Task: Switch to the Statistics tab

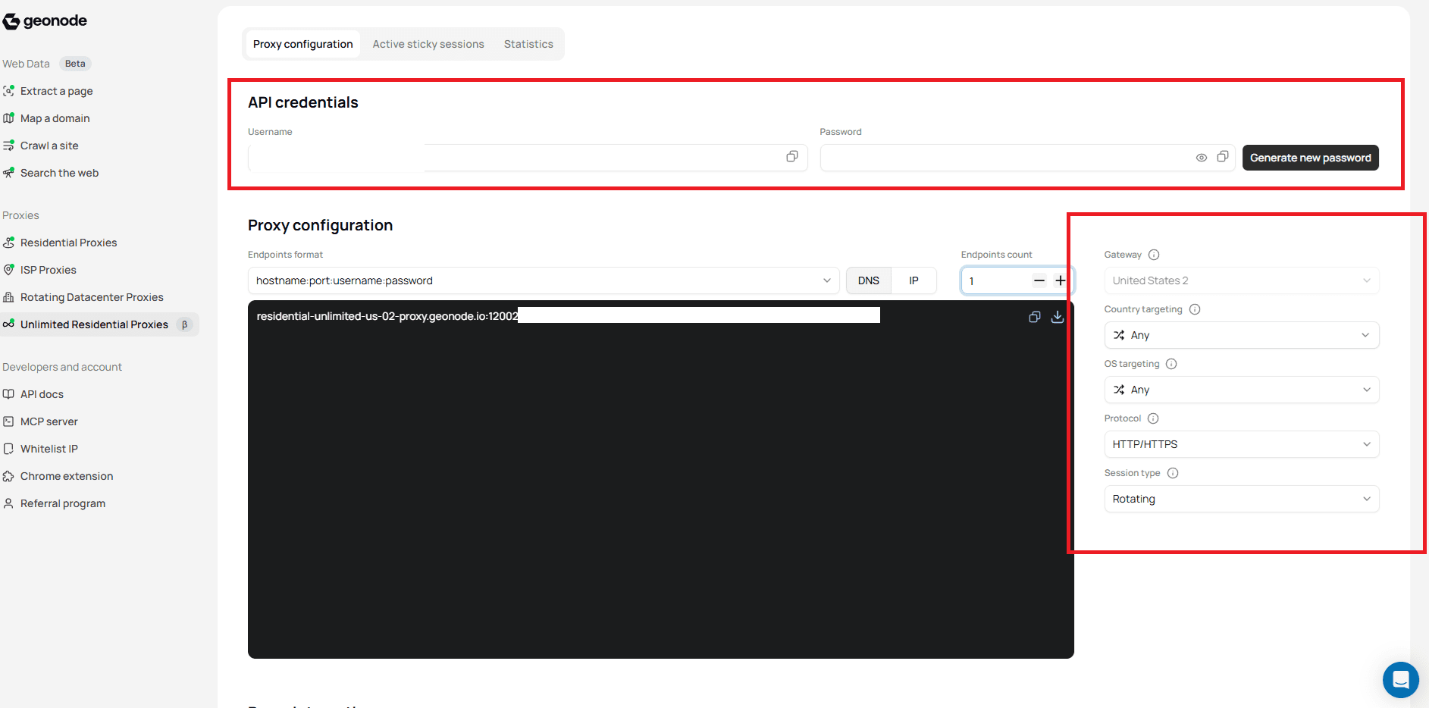Action: click(x=528, y=44)
